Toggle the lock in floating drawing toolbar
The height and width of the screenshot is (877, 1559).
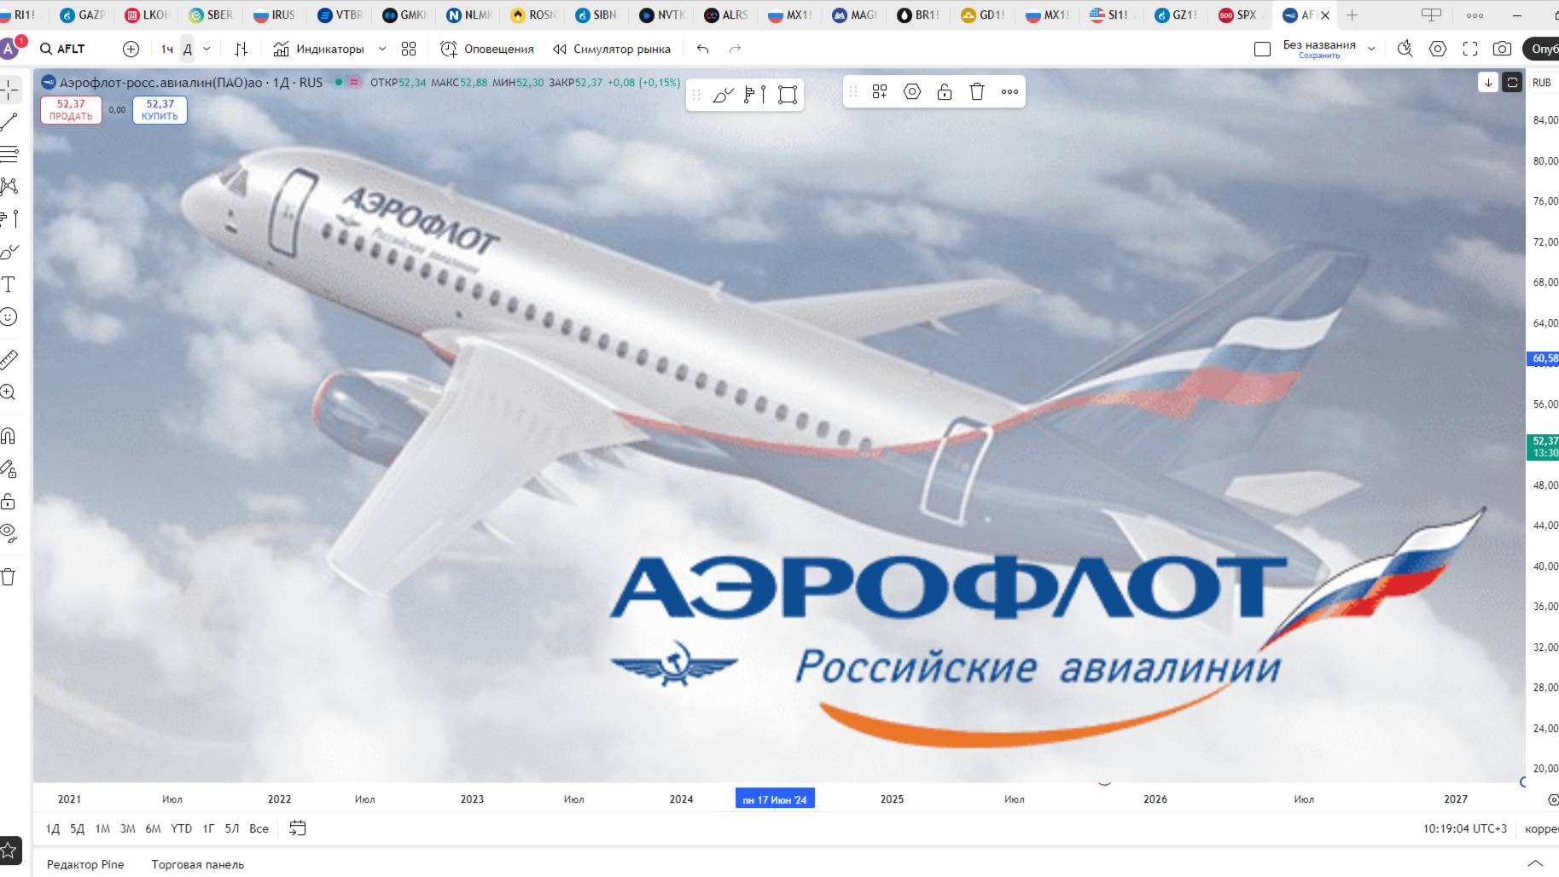[x=945, y=91]
